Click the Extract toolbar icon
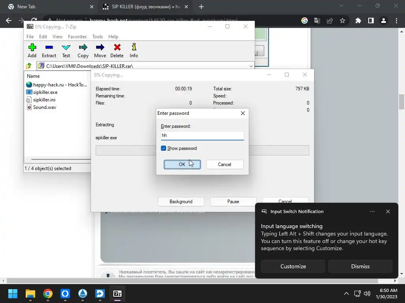 tap(49, 50)
